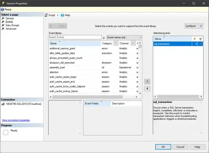Viewport: 209px width, 153px height.
Task: Click the clr category cell
Action: 103,67
